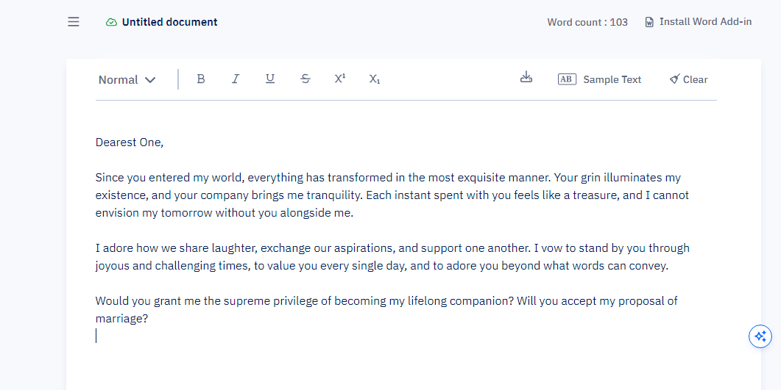781x390 pixels.
Task: Expand the style dropdown chevron arrow
Action: (150, 80)
